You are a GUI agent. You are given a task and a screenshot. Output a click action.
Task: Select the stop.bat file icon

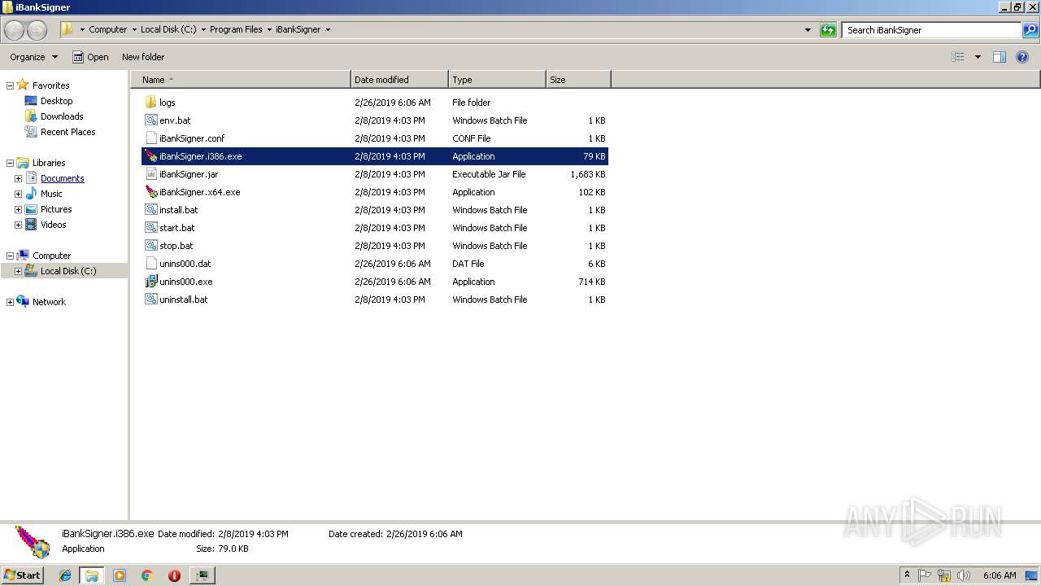point(150,246)
